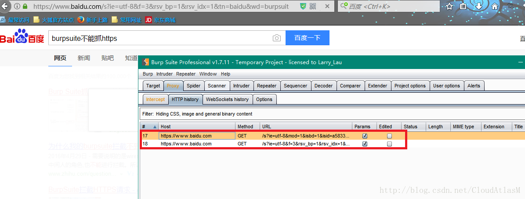Viewport: 525px width, 199px height.
Task: Switch to the Spider tab
Action: 194,86
